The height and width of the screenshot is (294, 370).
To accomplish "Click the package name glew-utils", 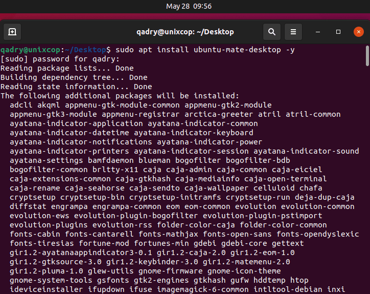I will coord(111,271).
